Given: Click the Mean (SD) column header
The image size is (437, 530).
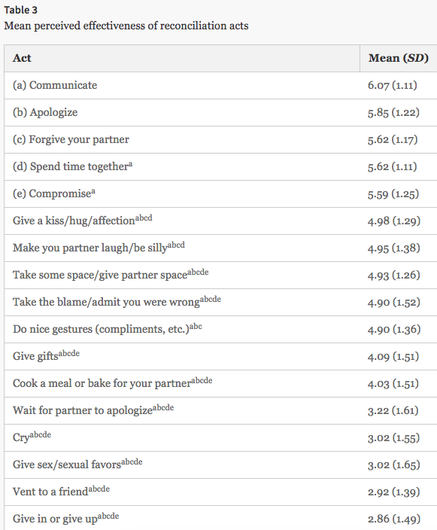Looking at the screenshot, I should point(399,58).
